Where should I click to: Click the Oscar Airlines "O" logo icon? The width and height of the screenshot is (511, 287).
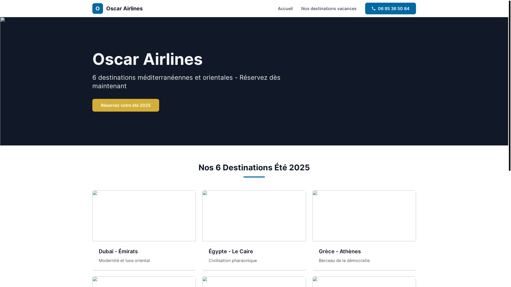pos(98,9)
